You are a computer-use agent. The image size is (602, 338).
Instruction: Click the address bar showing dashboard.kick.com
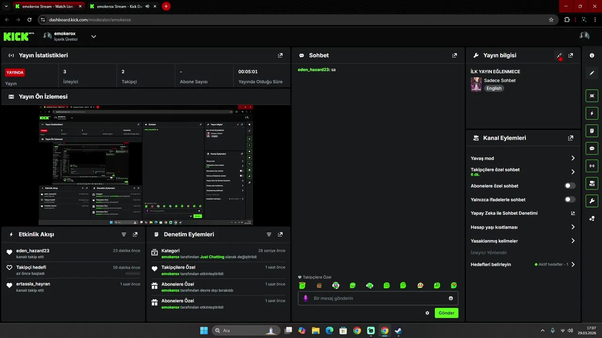[x=296, y=20]
